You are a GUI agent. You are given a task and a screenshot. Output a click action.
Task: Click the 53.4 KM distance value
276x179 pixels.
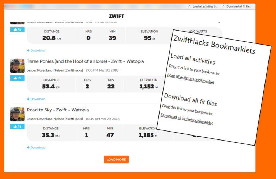click(51, 87)
